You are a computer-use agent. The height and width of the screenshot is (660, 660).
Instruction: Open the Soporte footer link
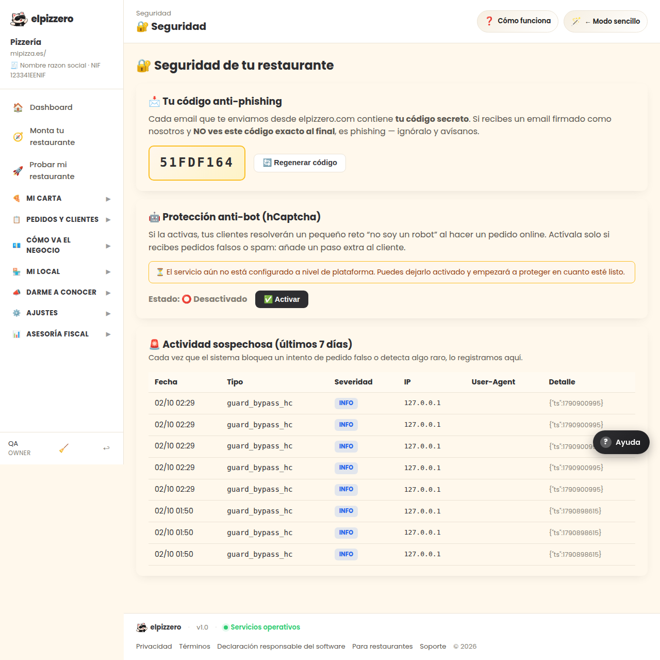tap(433, 646)
